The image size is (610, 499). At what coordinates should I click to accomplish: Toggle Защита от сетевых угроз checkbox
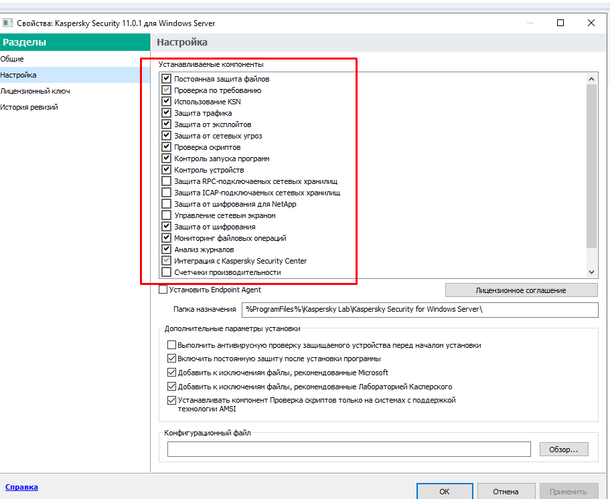166,136
